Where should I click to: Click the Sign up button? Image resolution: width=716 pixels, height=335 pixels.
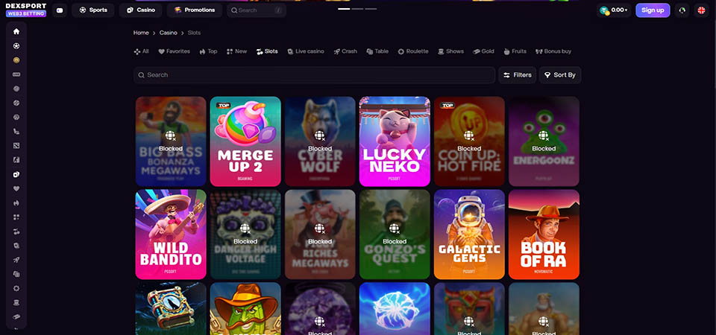653,10
